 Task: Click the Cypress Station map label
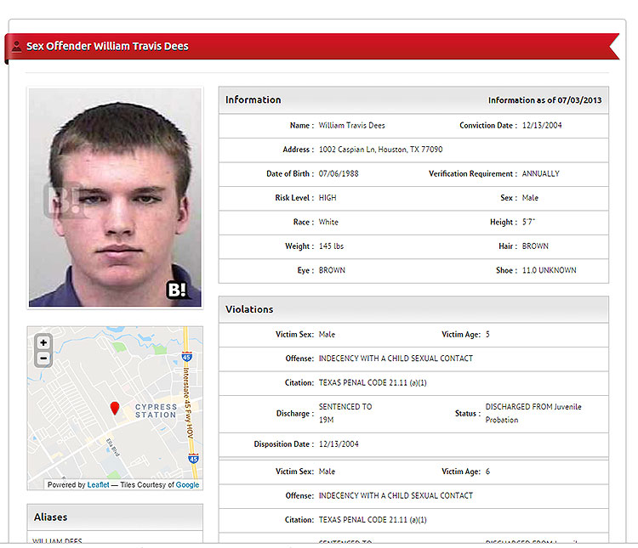click(156, 410)
